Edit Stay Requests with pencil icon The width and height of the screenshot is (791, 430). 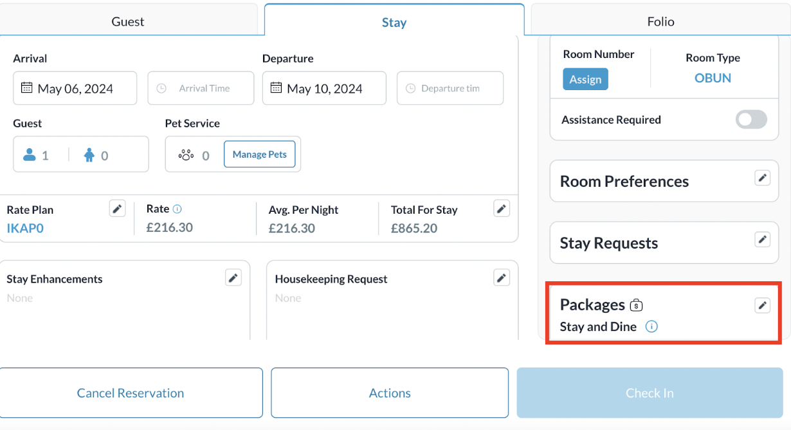coord(762,240)
